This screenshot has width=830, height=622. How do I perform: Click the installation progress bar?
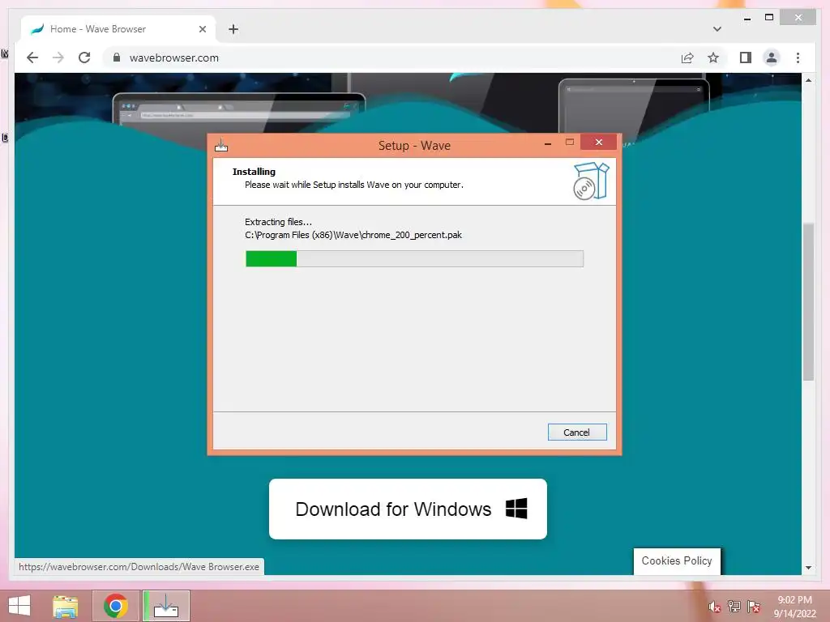[414, 258]
